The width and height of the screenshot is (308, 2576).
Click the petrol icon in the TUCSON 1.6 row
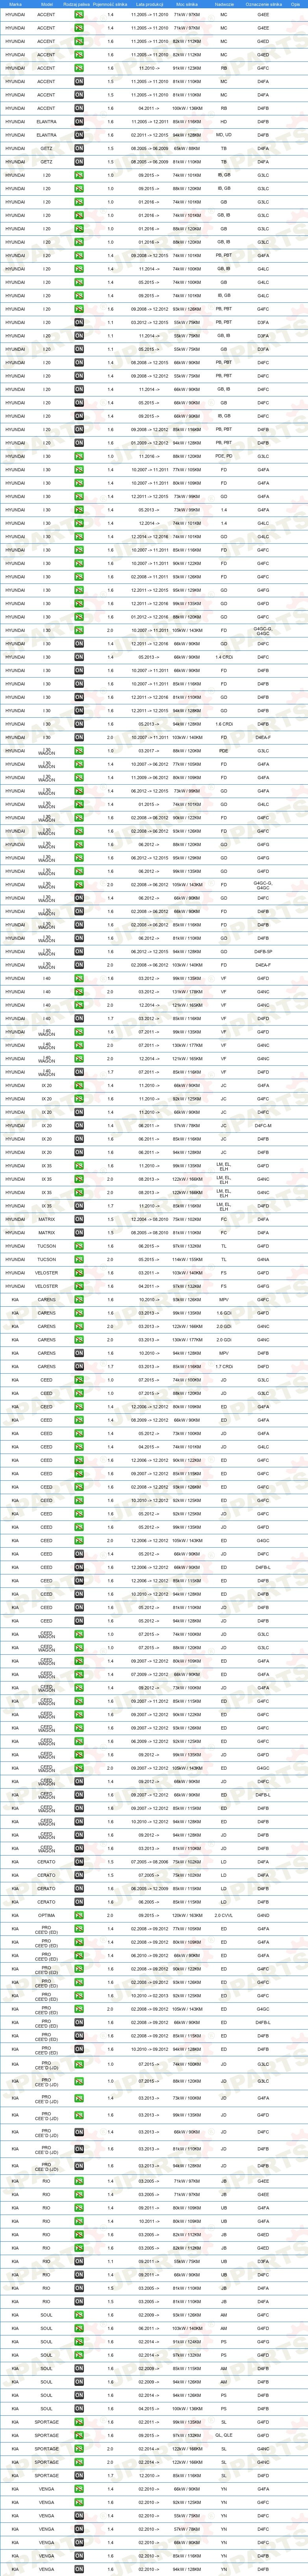pyautogui.click(x=80, y=1247)
